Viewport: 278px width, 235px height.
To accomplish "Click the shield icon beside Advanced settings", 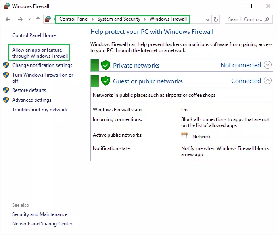I will (6, 100).
